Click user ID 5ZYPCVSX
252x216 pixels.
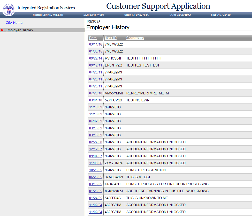click(113, 100)
